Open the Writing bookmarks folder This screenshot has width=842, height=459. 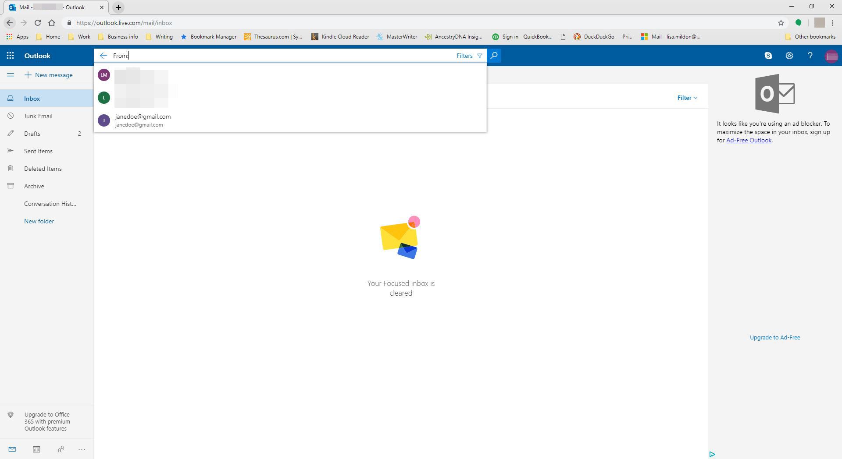(159, 37)
